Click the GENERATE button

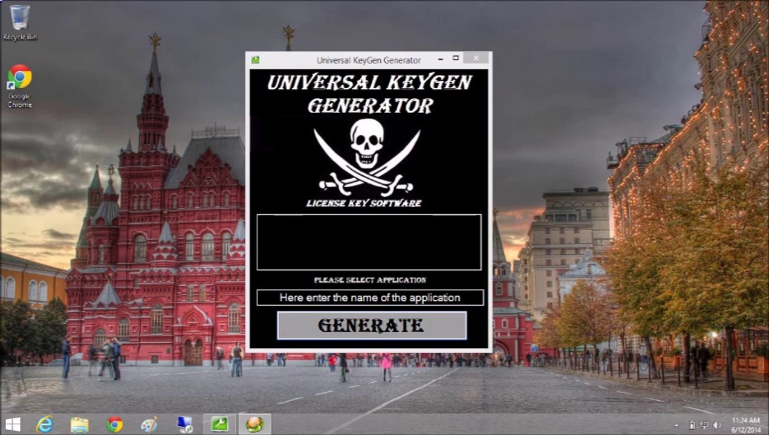372,326
